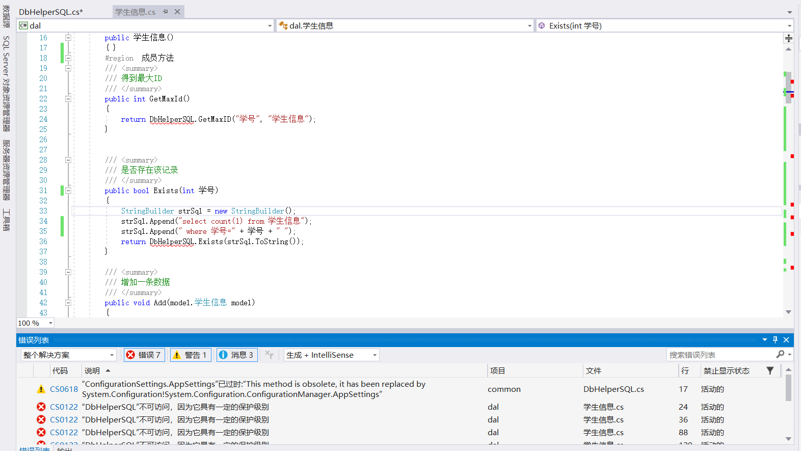Open the CS0122 link for line 88
The image size is (801, 451).
tap(64, 432)
